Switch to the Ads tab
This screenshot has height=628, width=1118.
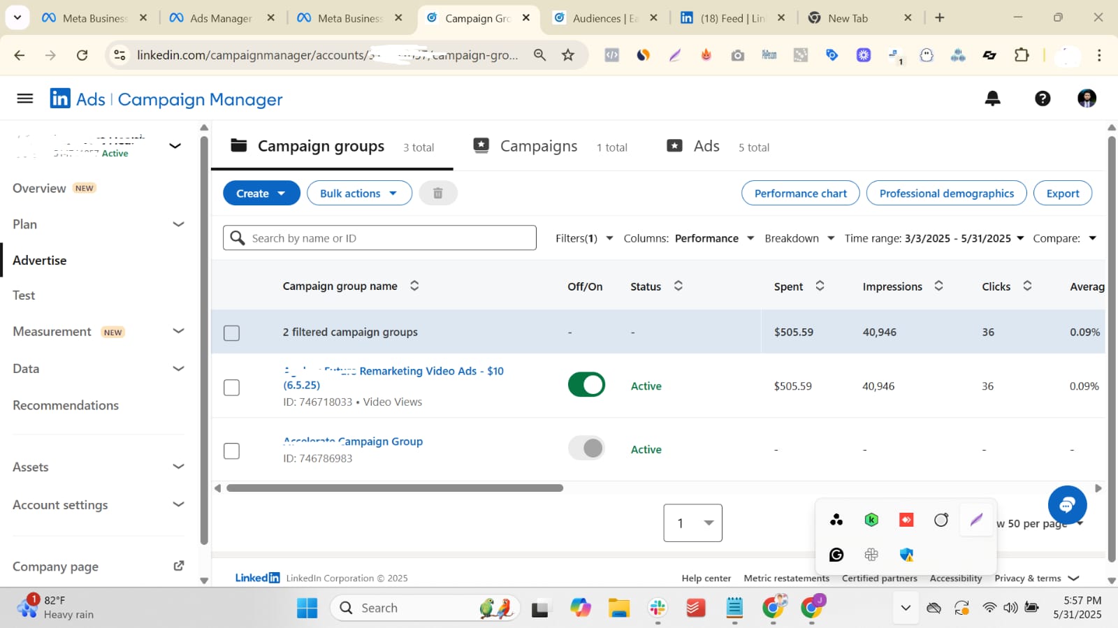pyautogui.click(x=718, y=146)
